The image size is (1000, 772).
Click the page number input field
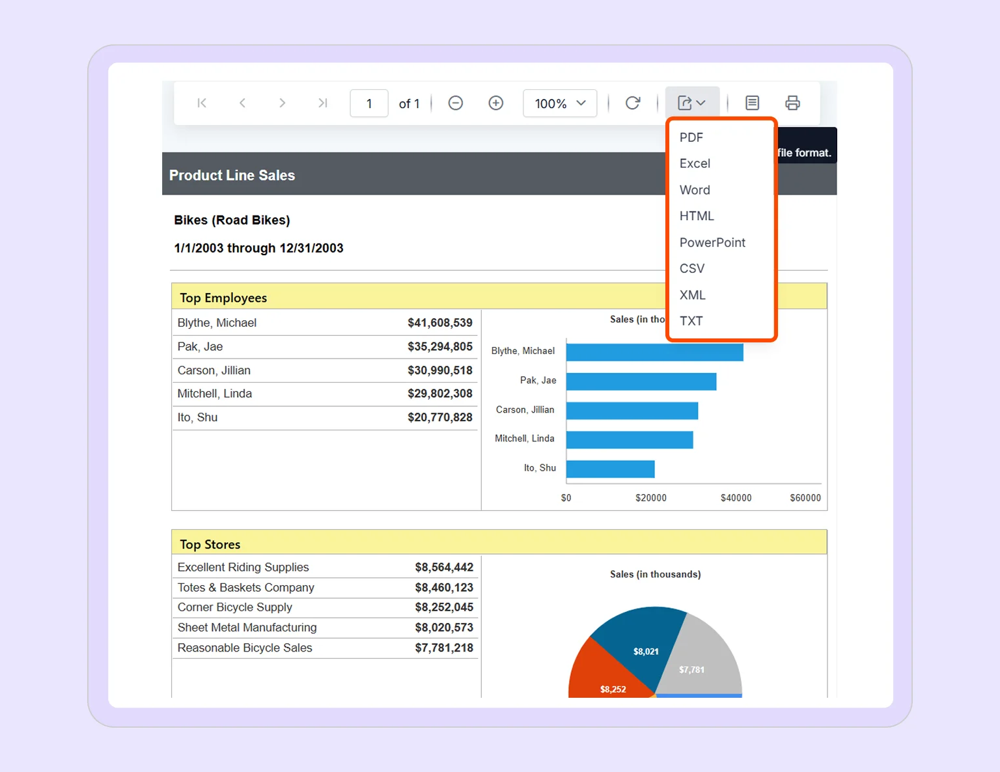tap(368, 103)
